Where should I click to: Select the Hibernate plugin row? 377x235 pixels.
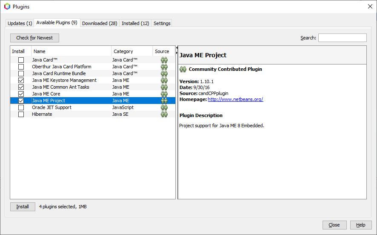(x=93, y=114)
